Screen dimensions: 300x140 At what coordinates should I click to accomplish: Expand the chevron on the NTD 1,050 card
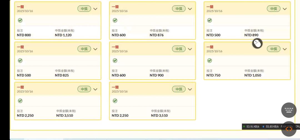click(x=285, y=49)
